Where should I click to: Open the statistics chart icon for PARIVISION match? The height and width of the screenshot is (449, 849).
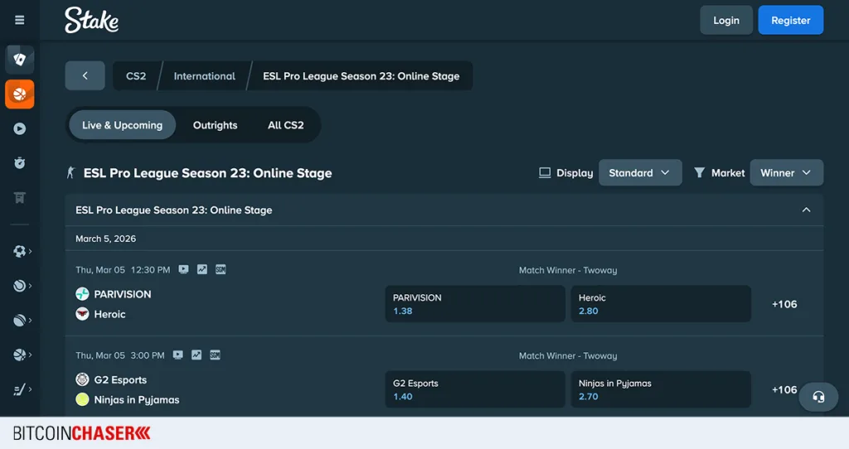click(x=202, y=269)
